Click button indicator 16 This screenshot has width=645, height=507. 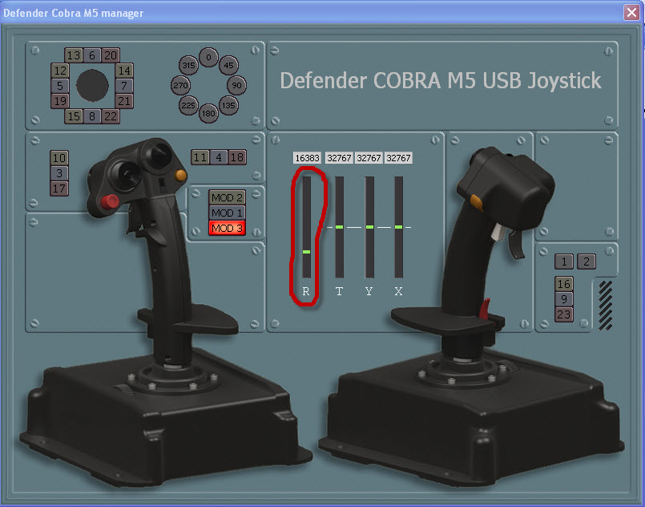pos(564,284)
